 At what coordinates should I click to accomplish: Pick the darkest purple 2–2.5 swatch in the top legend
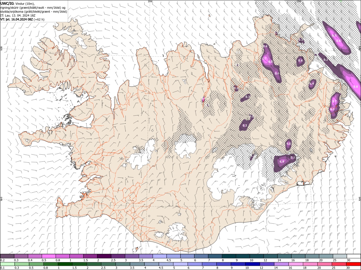[x=104, y=256]
